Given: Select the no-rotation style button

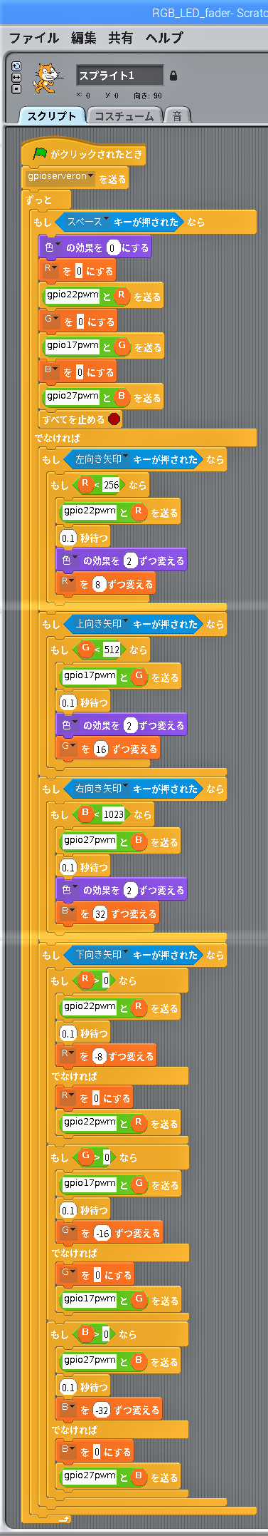Looking at the screenshot, I should click(x=17, y=89).
